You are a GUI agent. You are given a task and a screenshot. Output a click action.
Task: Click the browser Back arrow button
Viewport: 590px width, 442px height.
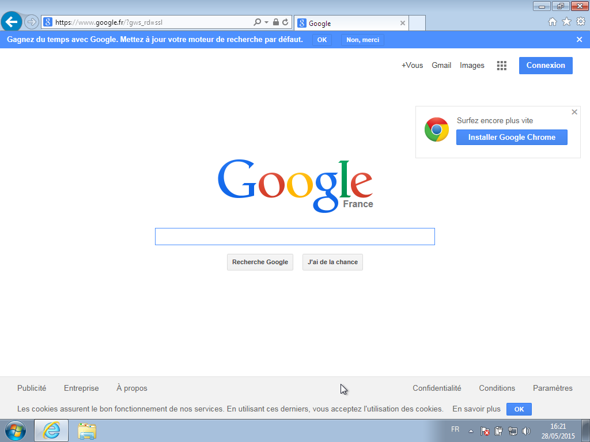tap(12, 22)
